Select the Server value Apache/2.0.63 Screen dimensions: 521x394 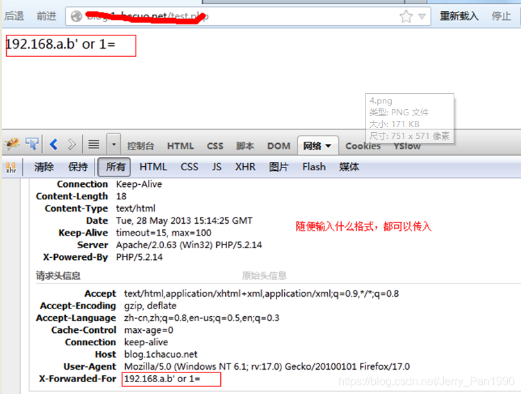click(189, 245)
